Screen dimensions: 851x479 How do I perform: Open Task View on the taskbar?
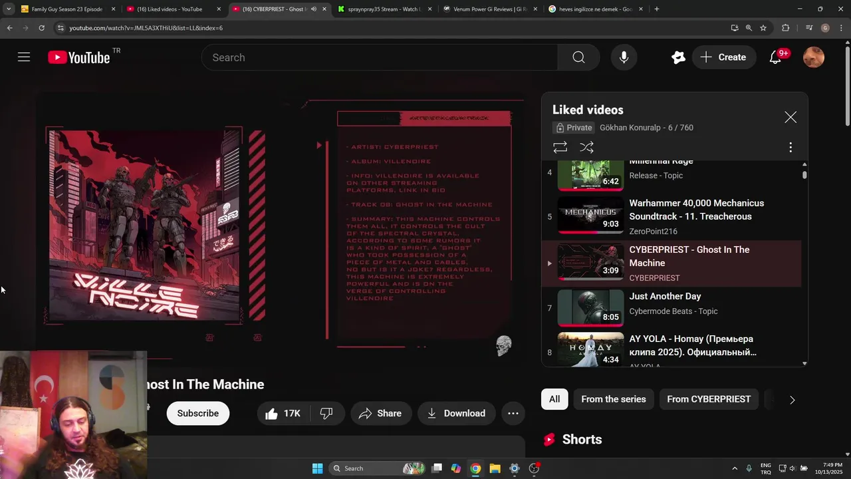click(x=437, y=468)
